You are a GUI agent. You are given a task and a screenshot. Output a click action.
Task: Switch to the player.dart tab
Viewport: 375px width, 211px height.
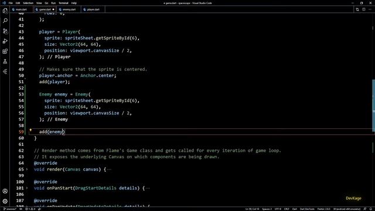(93, 9)
